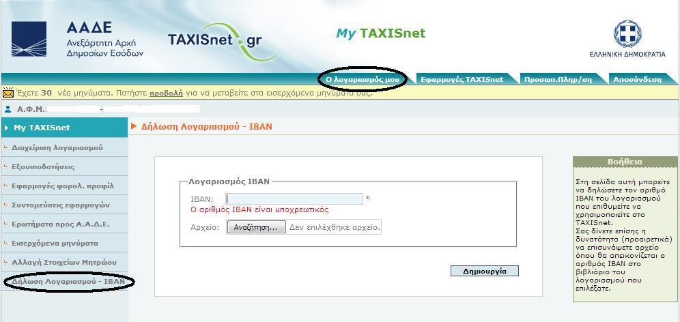The height and width of the screenshot is (322, 680).
Task: Open Ερωτήματα προς Α.Α.Δ.Ε. in sidebar
Action: [x=64, y=224]
